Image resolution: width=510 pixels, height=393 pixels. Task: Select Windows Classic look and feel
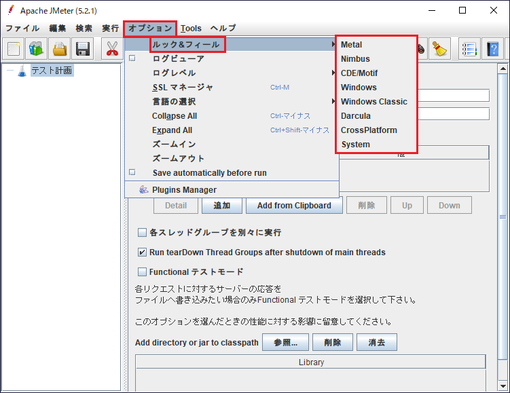376,102
